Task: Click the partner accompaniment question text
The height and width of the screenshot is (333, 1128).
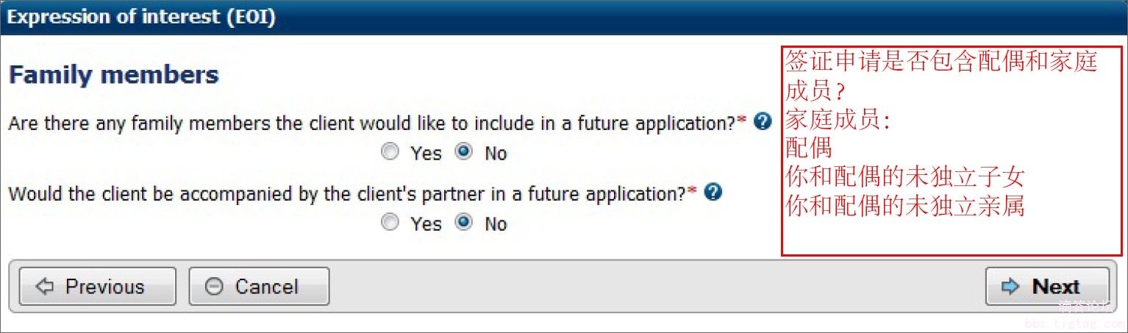Action: tap(346, 194)
